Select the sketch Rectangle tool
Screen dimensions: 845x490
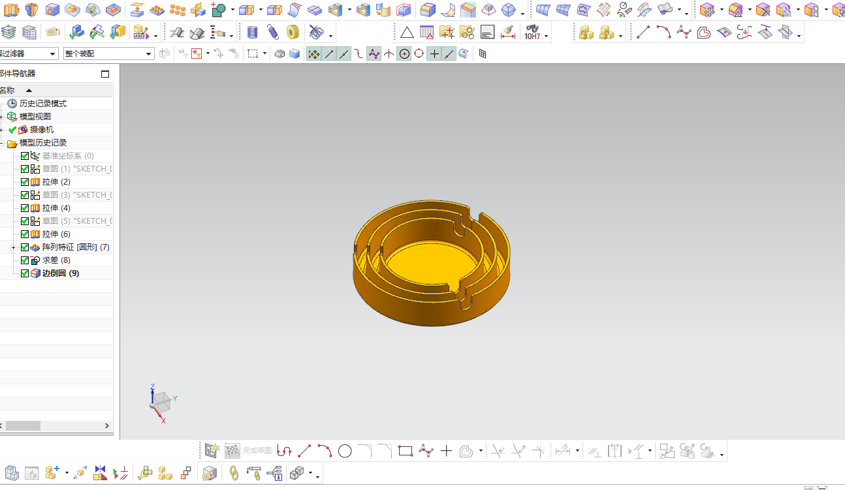pos(406,450)
